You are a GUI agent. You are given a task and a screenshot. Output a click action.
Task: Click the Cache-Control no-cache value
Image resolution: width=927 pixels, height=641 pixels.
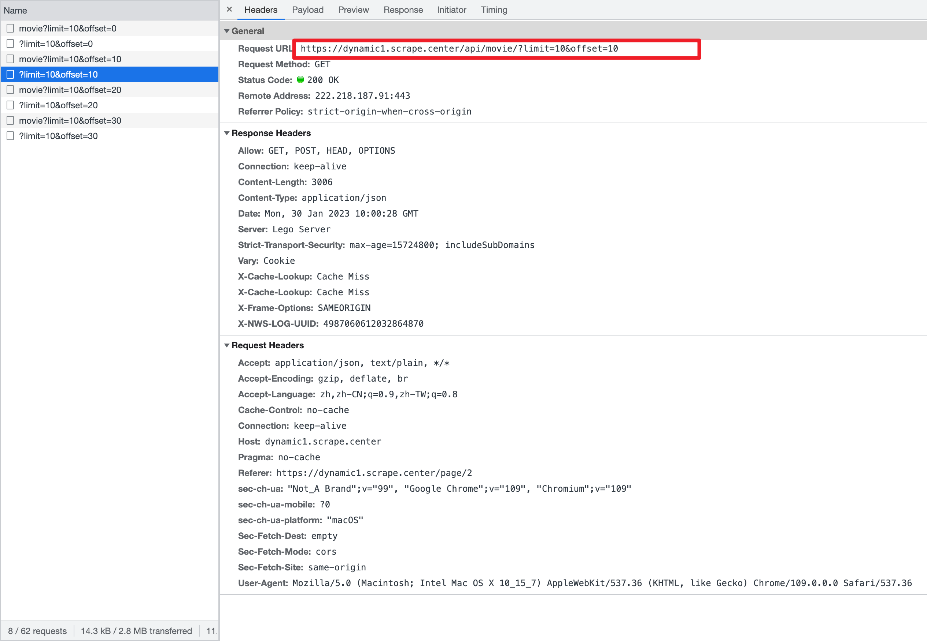click(x=328, y=410)
